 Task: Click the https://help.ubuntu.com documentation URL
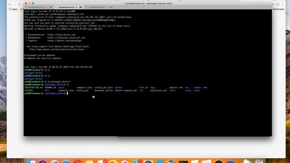point(62,35)
